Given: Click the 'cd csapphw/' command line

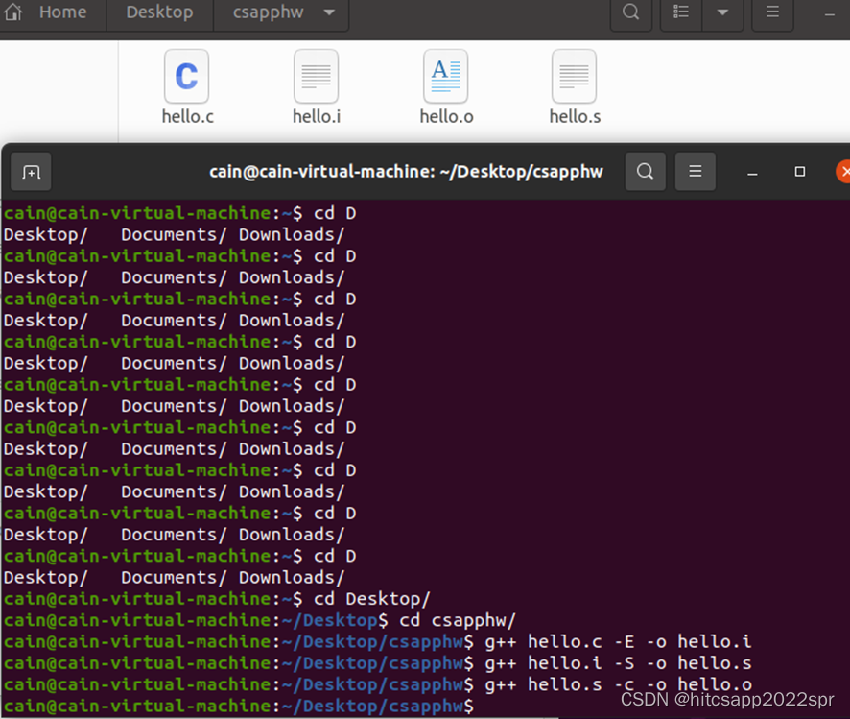Looking at the screenshot, I should 458,620.
